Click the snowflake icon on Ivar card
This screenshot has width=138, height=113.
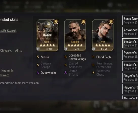click(x=94, y=49)
